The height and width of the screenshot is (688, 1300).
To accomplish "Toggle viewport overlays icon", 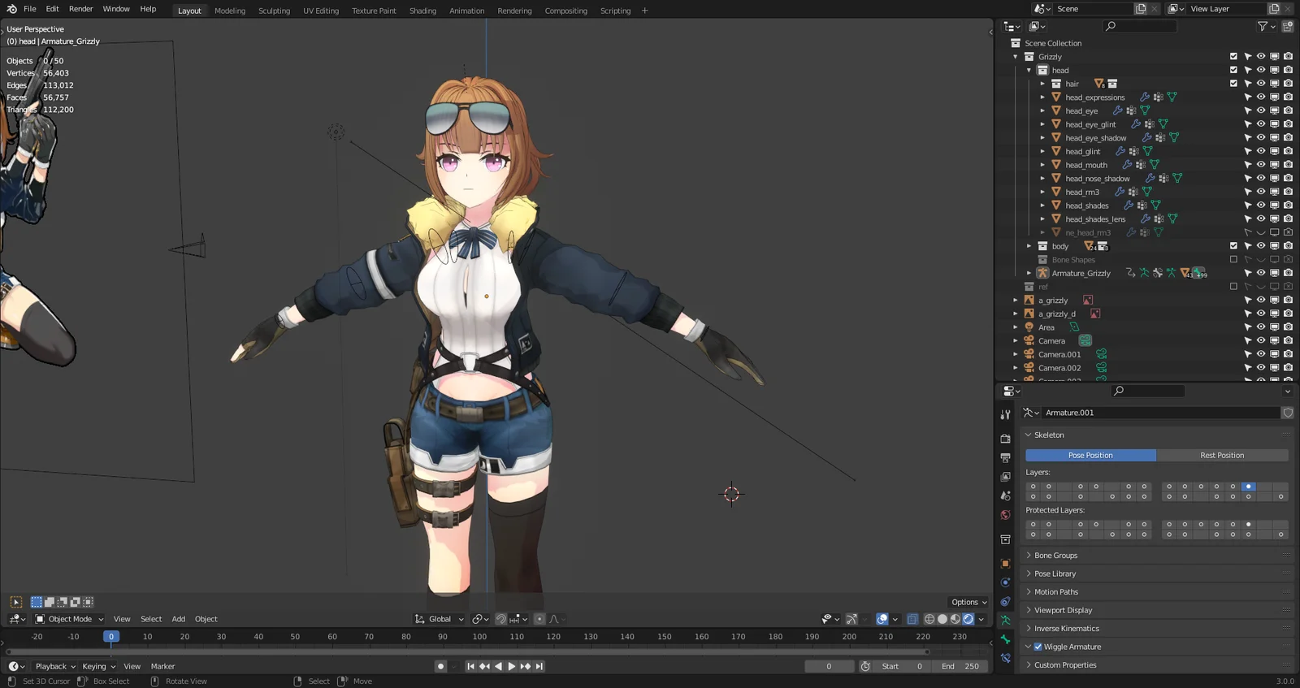I will coord(882,619).
